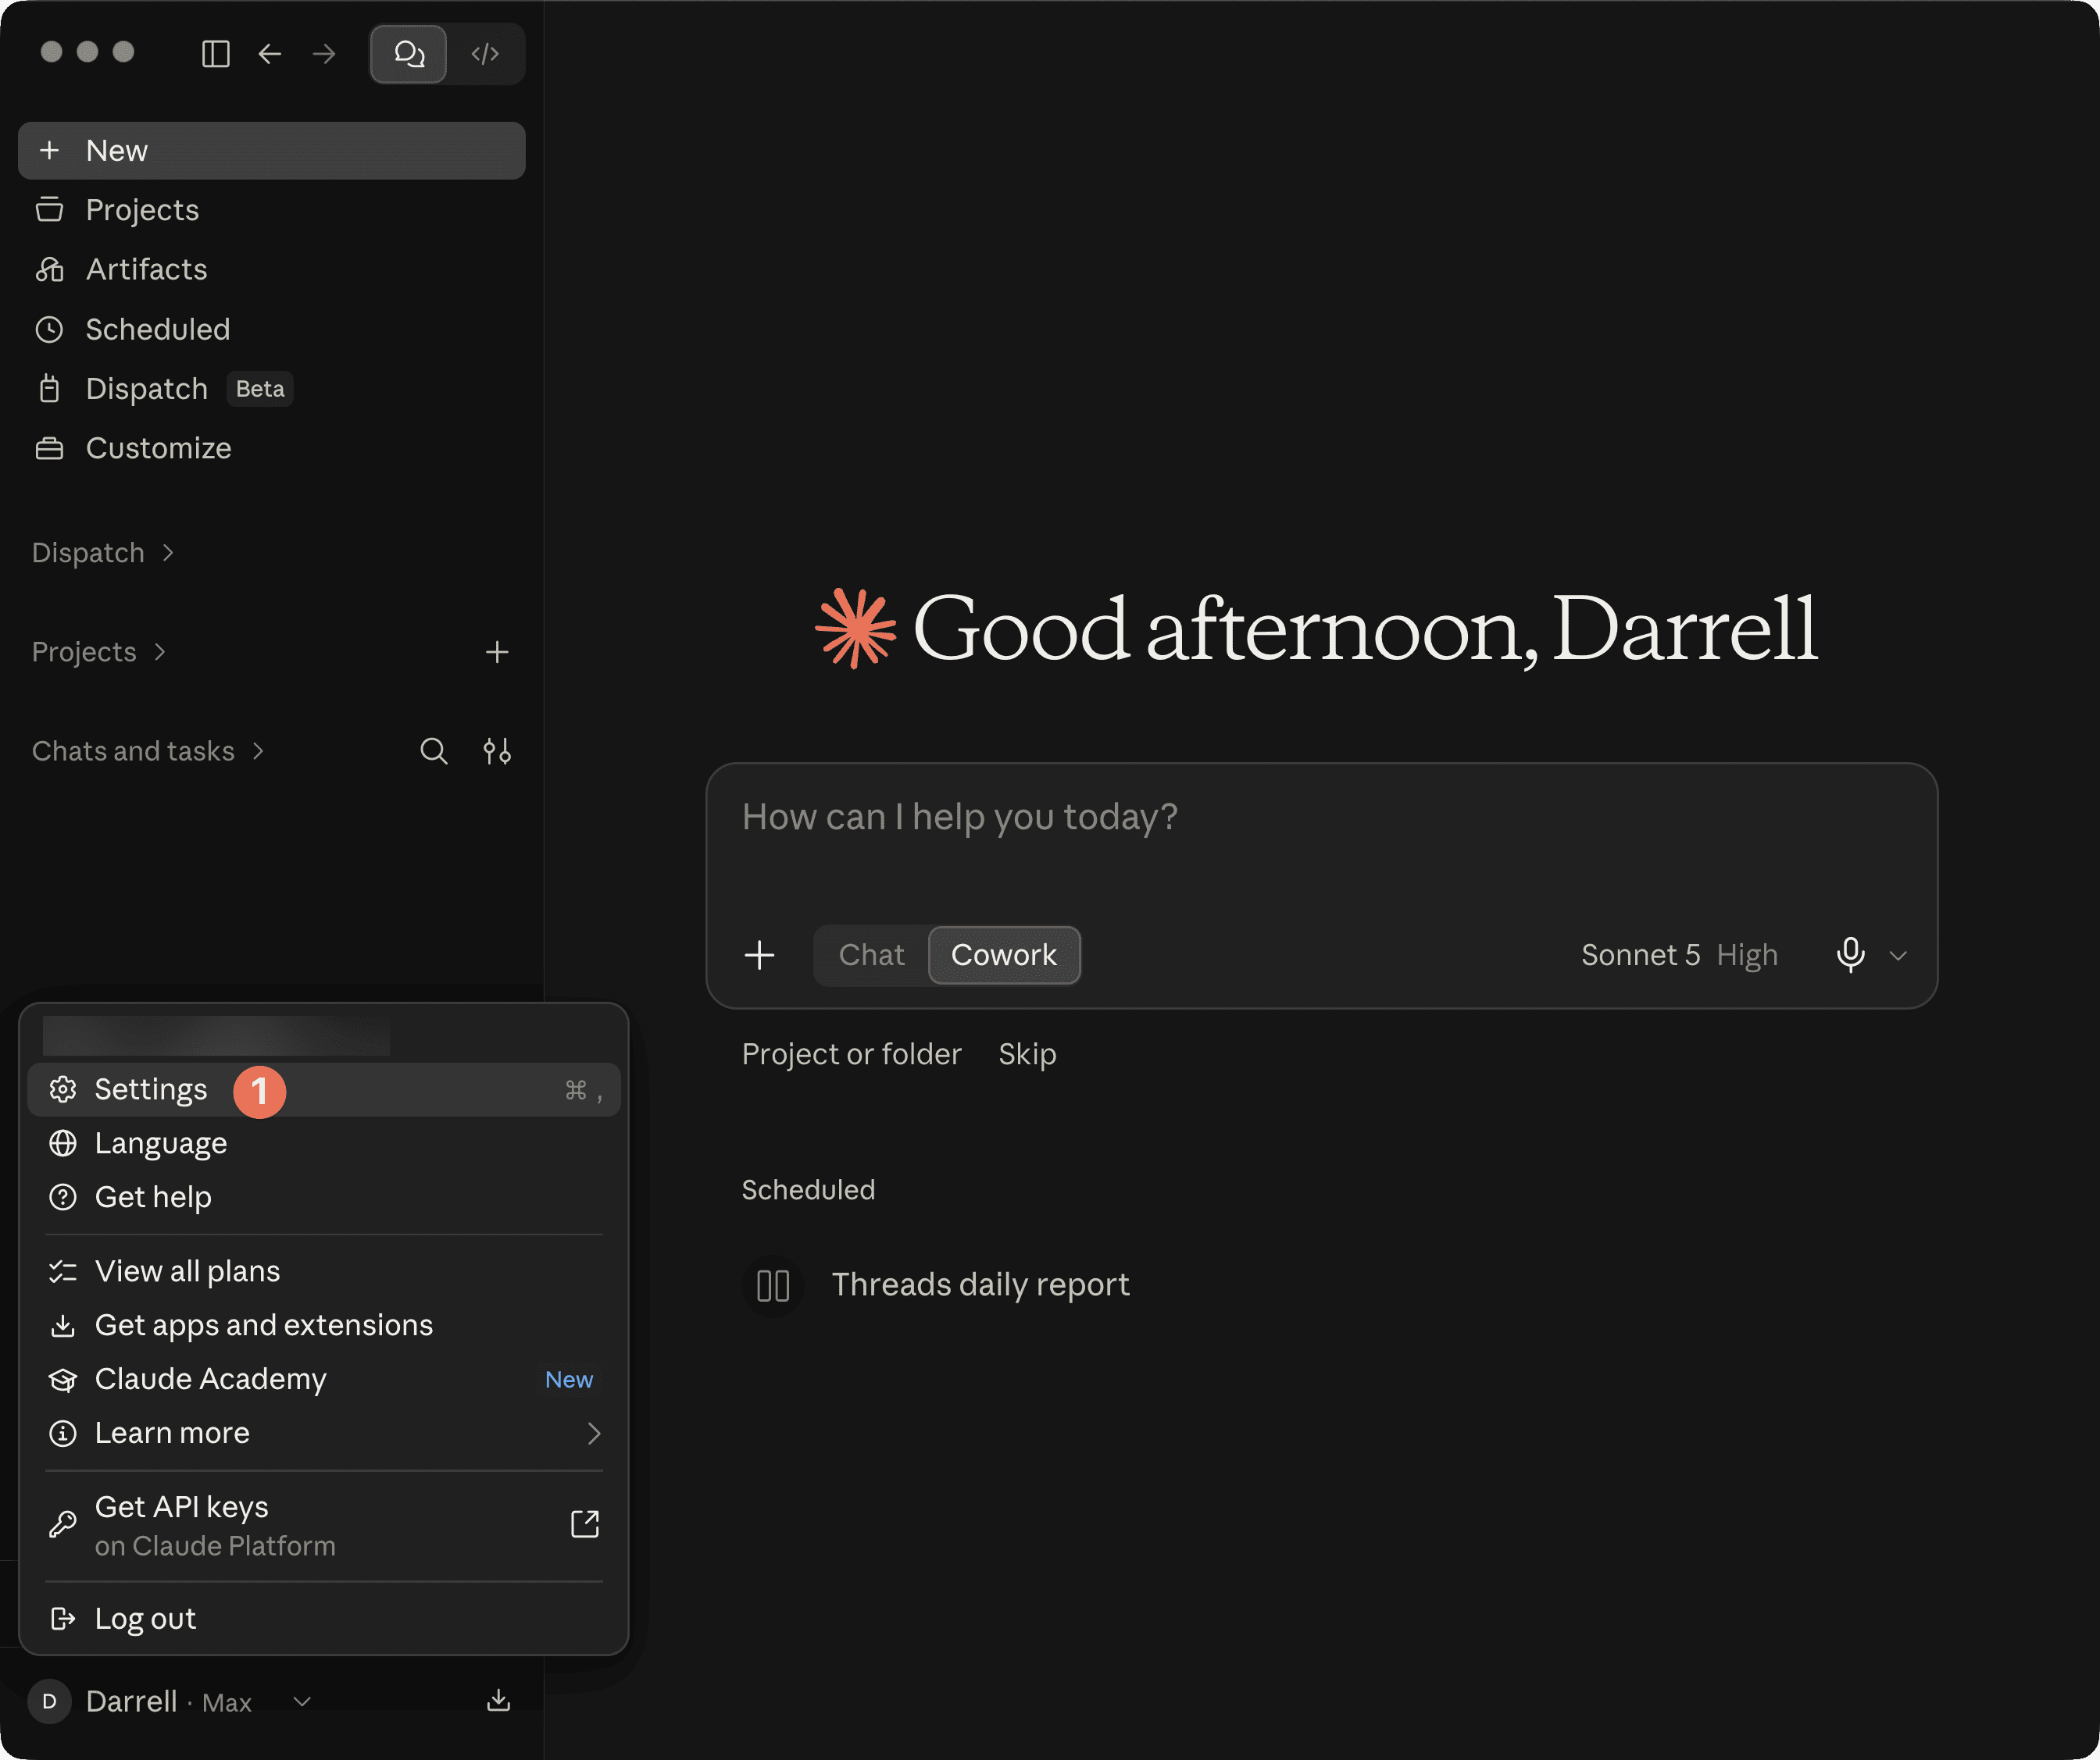Open Claude Academy
This screenshot has width=2100, height=1760.
point(324,1379)
